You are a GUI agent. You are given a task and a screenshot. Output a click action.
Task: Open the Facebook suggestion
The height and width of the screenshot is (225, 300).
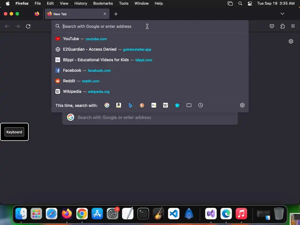[150, 70]
